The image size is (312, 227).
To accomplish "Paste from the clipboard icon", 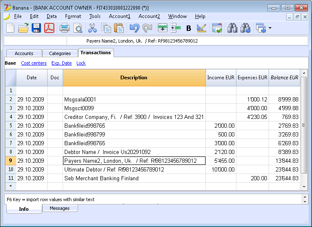I will (x=119, y=28).
